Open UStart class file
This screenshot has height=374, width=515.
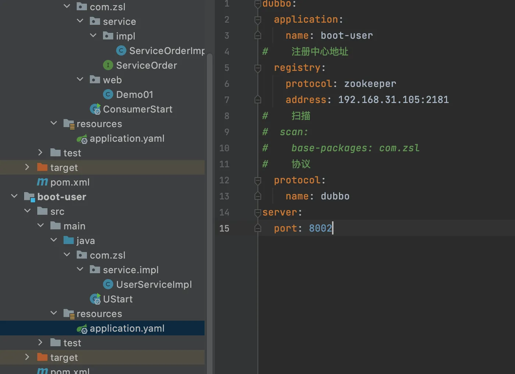coord(118,299)
